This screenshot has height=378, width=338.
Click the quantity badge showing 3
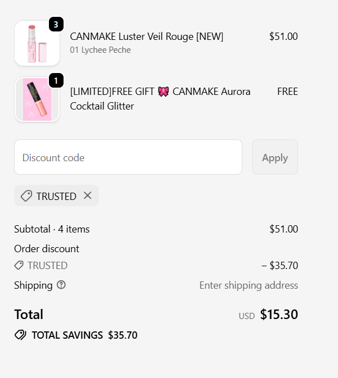[x=56, y=24]
